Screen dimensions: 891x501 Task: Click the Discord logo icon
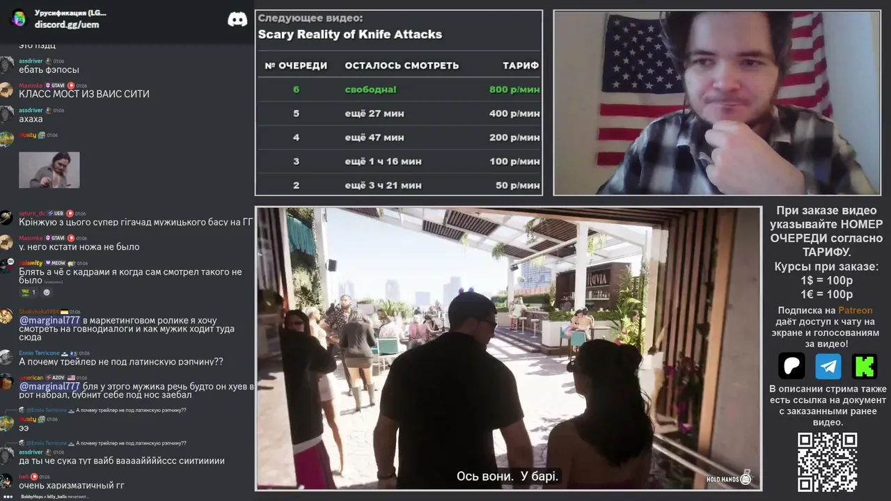coord(237,19)
